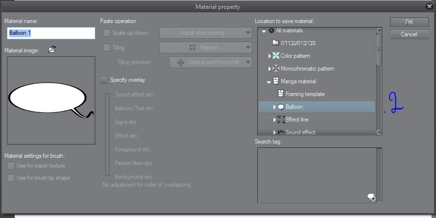Screen dimensions: 436x218
Task: Toggle the Tiling checkbox
Action: coord(106,48)
